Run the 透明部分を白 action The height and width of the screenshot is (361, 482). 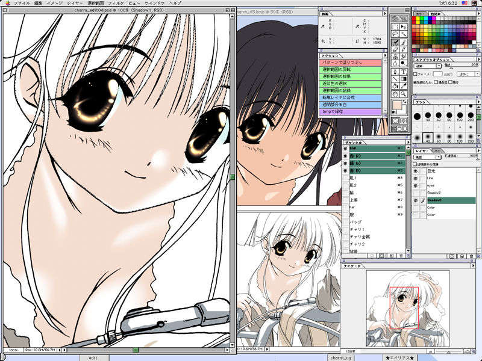tap(350, 104)
